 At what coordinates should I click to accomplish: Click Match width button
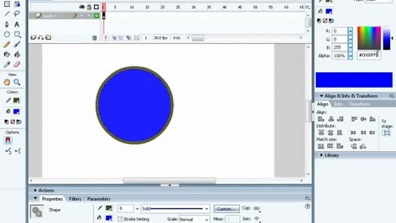click(x=321, y=146)
